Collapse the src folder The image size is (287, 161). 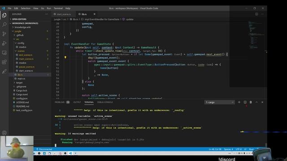point(17,39)
